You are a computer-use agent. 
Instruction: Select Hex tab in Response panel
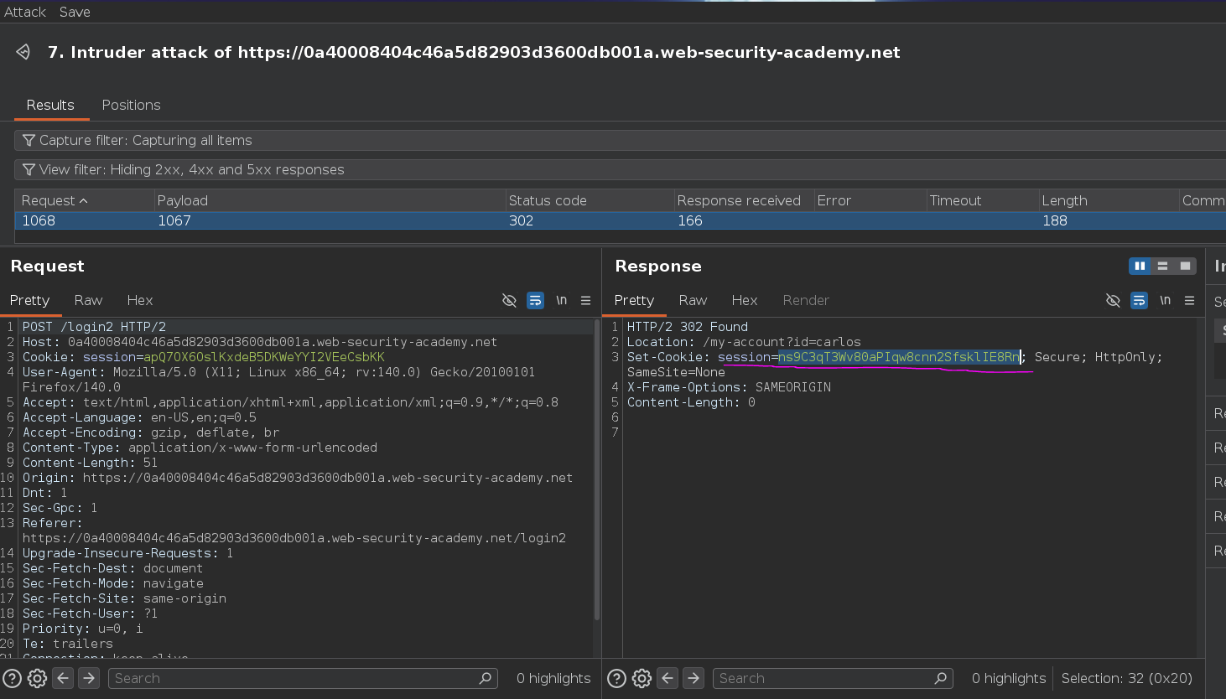745,300
